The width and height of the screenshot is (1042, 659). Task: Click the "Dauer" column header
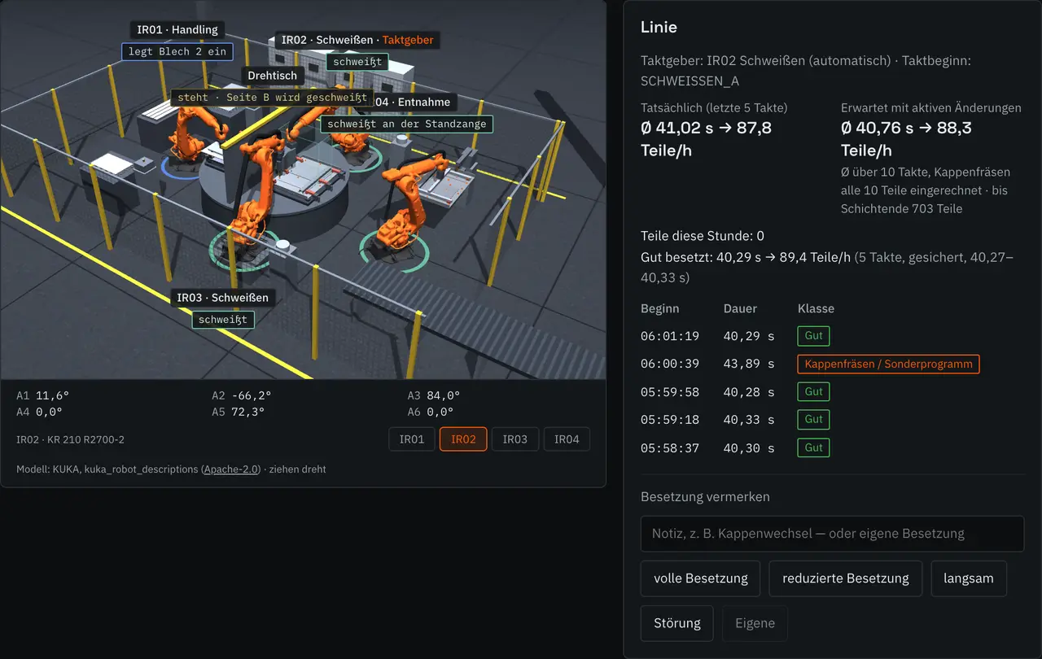pyautogui.click(x=740, y=309)
